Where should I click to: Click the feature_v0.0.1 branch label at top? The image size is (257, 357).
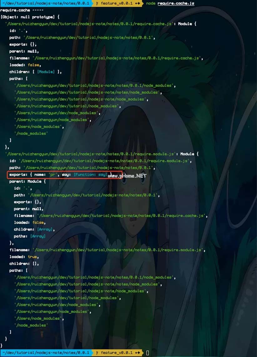(x=117, y=3)
